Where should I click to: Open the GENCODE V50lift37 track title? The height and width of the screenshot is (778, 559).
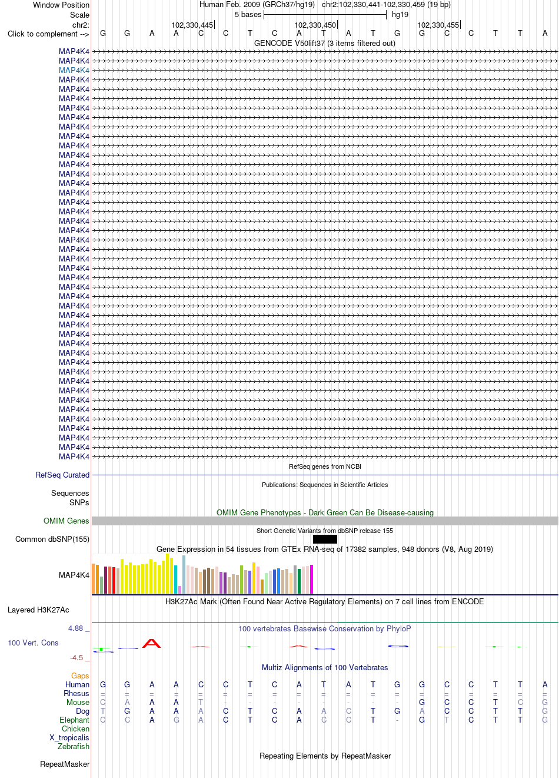pyautogui.click(x=325, y=43)
